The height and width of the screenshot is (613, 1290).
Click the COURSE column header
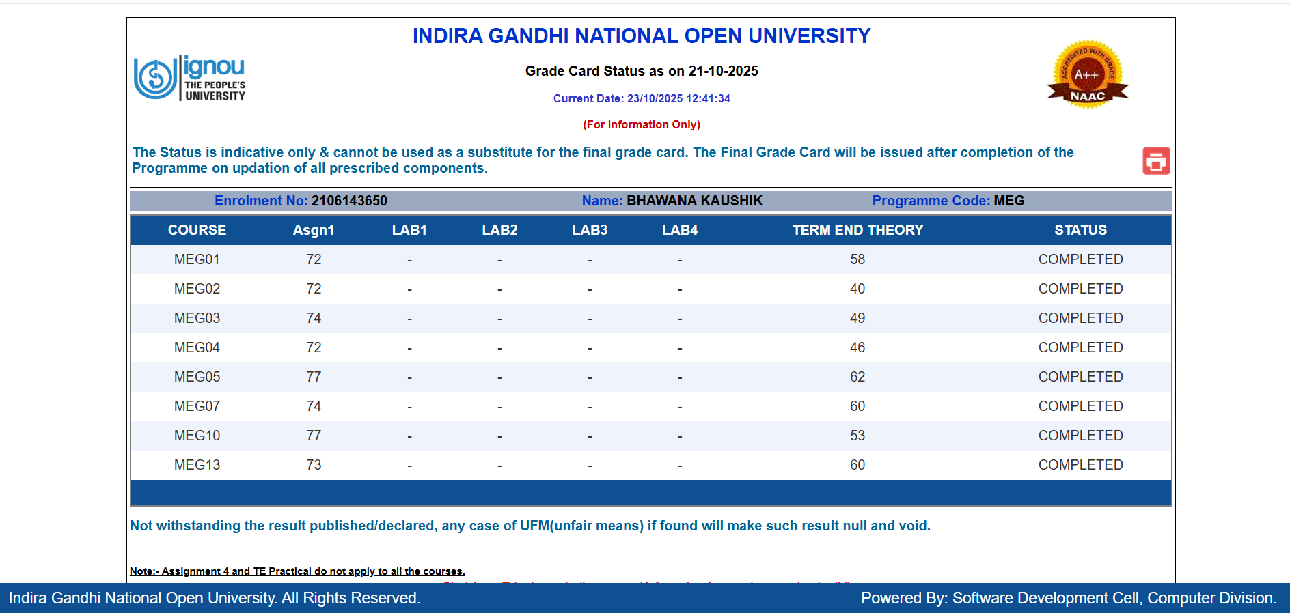[197, 230]
